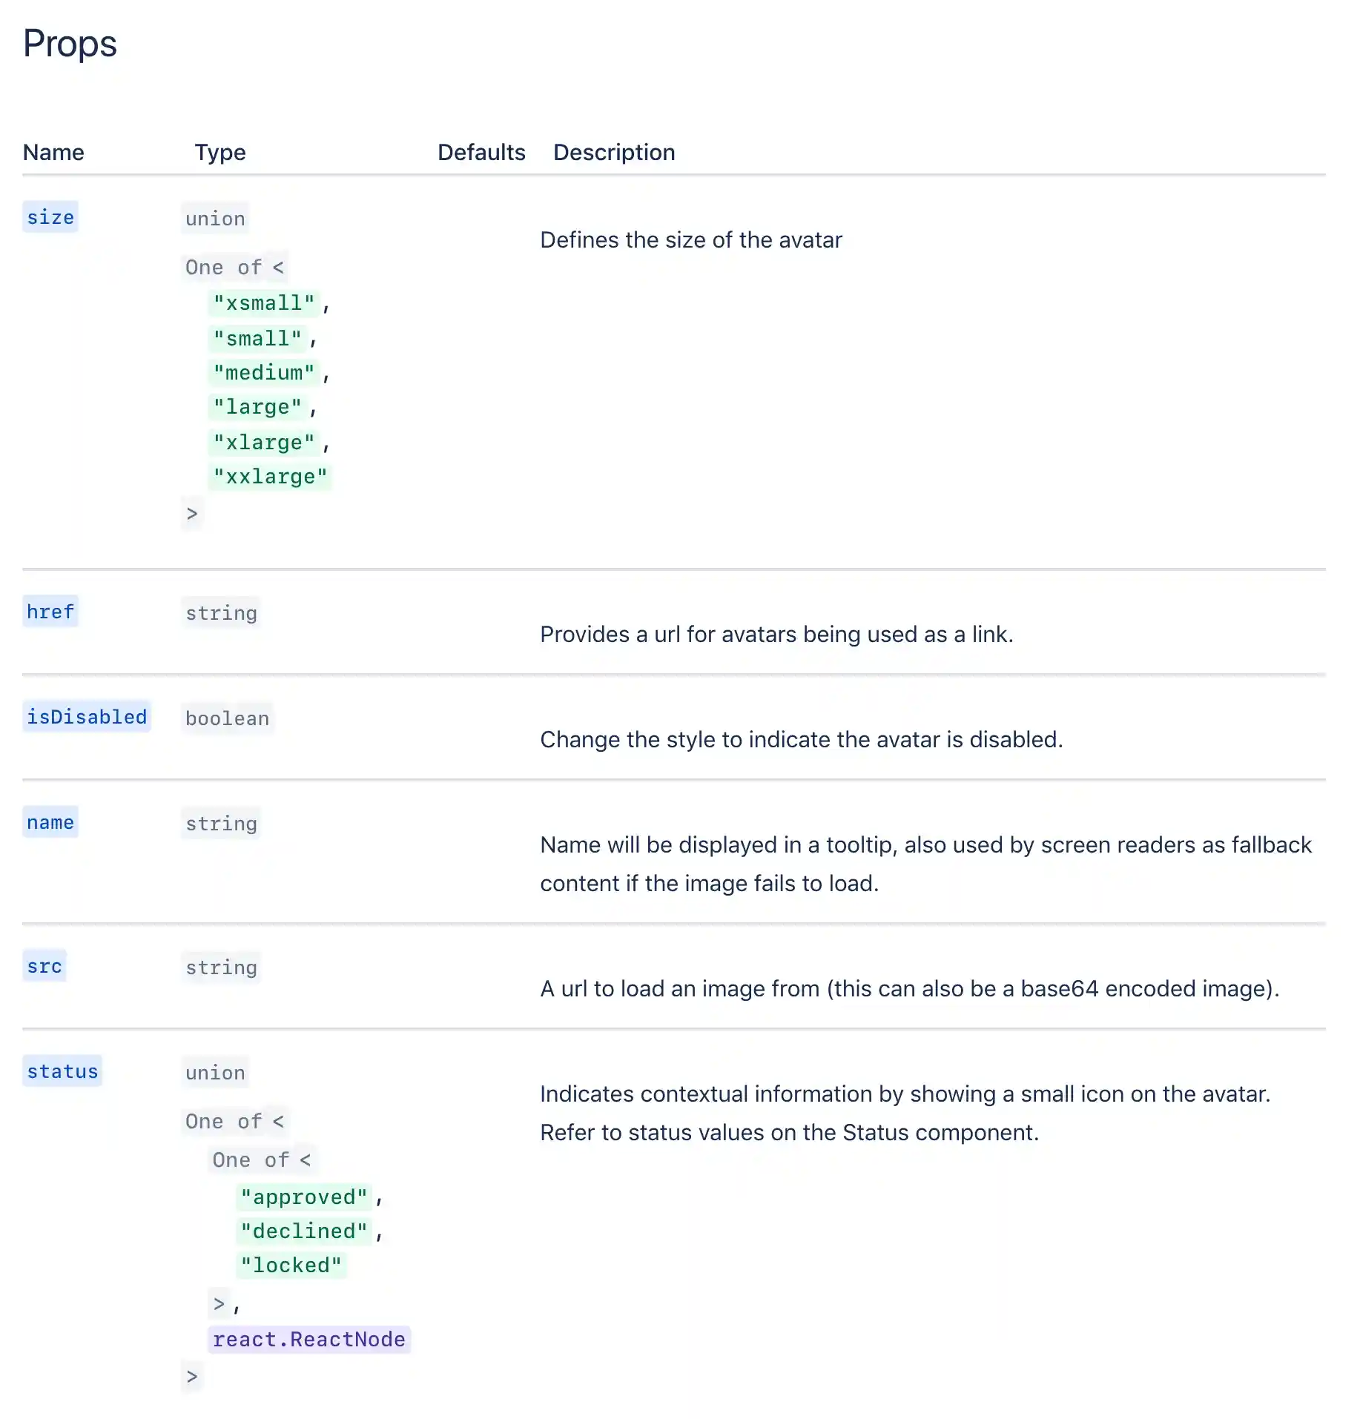Click the Props section heading

[70, 43]
